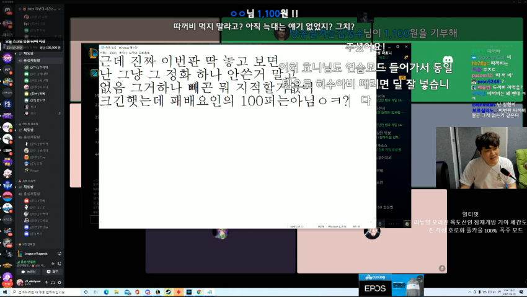This screenshot has height=297, width=527.
Task: Click the c9 user avatar in Discord panel
Action: click(20, 283)
